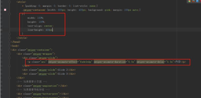Screen dimensions: 201x98
Task: Click the <body> opening tag
Action: [x=15, y=46]
